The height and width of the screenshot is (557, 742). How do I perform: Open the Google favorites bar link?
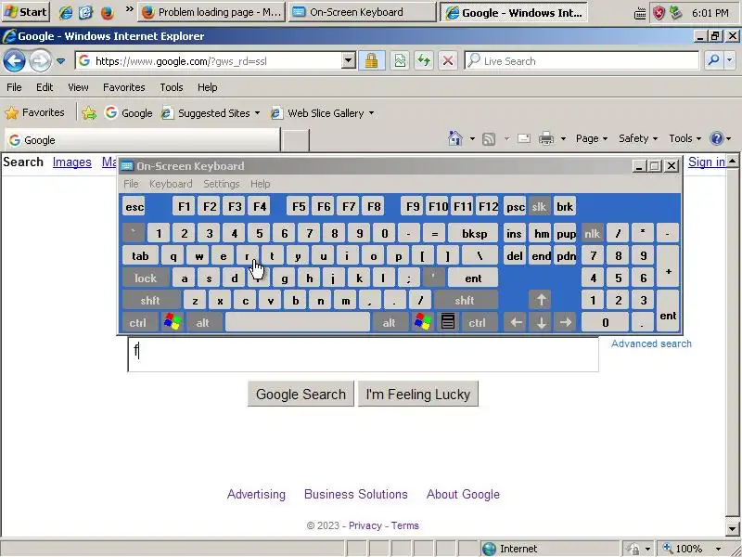pos(129,112)
